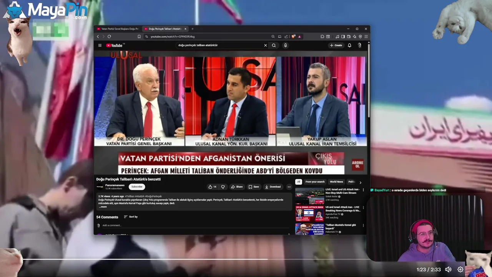Select From your search chip
Screen dimensions: 492x277
pos(315,182)
